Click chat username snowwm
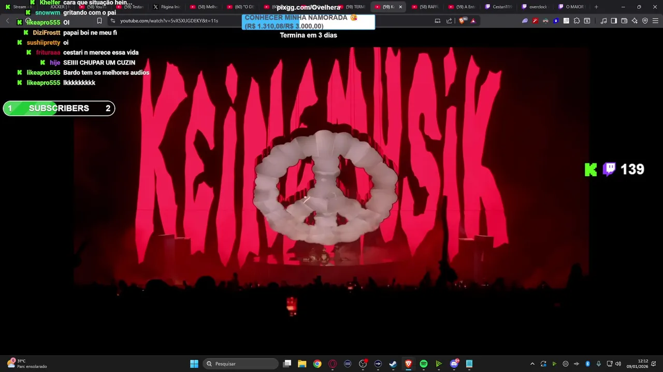The width and height of the screenshot is (663, 372). pyautogui.click(x=48, y=12)
